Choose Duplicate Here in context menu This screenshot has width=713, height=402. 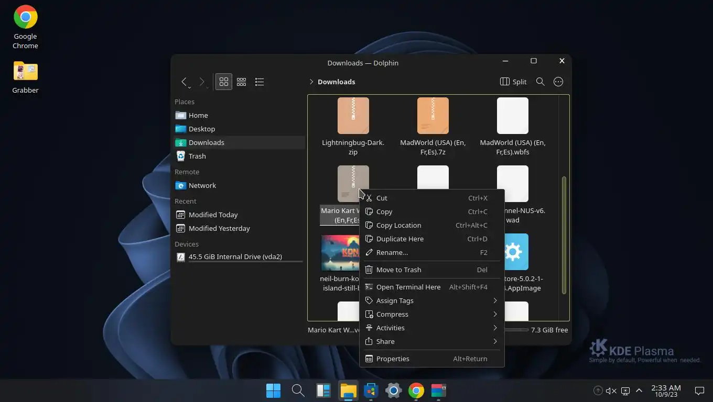(x=431, y=239)
